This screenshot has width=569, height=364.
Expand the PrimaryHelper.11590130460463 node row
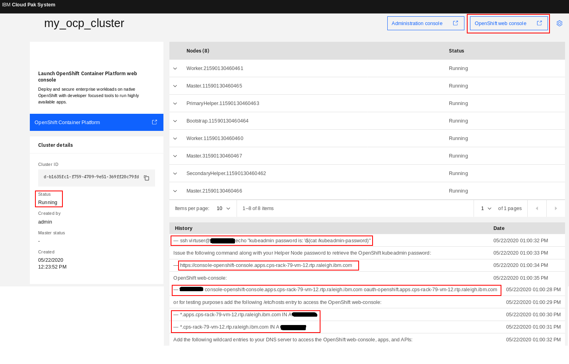(175, 103)
